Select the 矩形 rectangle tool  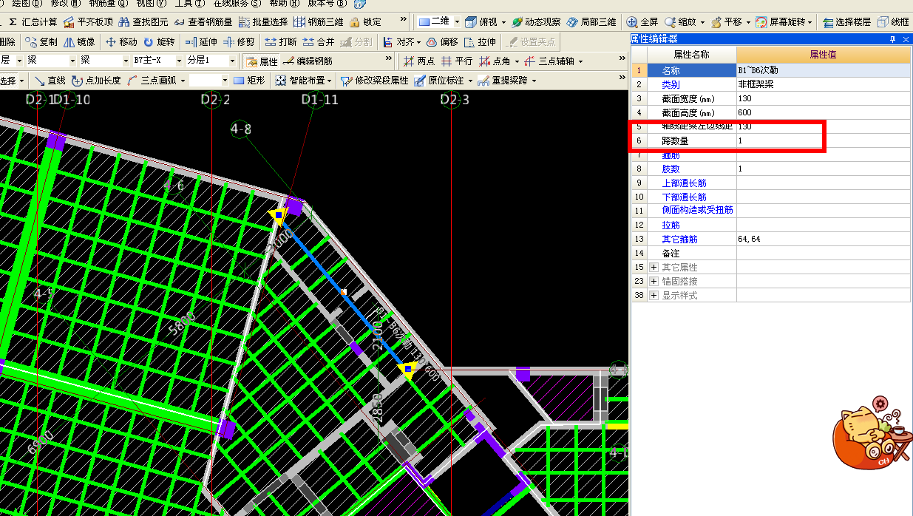(x=249, y=80)
